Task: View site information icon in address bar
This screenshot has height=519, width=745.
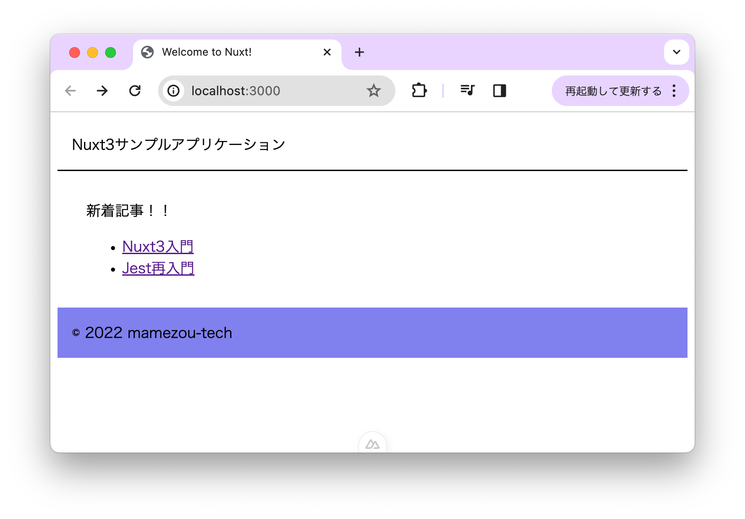Action: [x=174, y=91]
